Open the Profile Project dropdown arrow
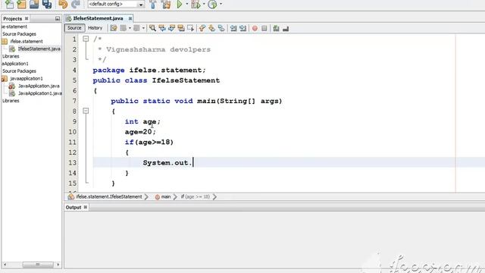This screenshot has width=485, height=273. (x=221, y=4)
